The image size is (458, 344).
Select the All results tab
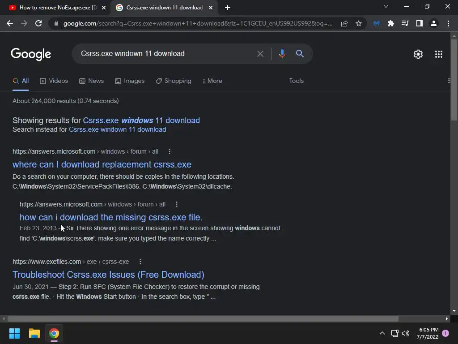[x=21, y=81]
